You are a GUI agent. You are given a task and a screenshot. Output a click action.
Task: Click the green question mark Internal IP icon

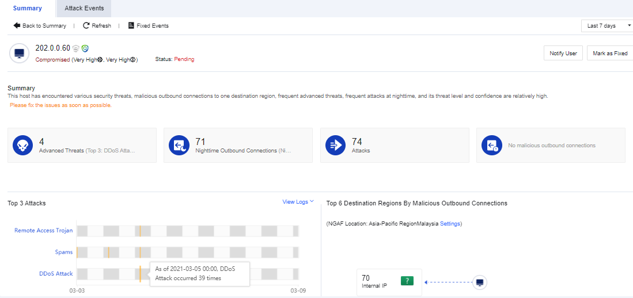coord(407,281)
